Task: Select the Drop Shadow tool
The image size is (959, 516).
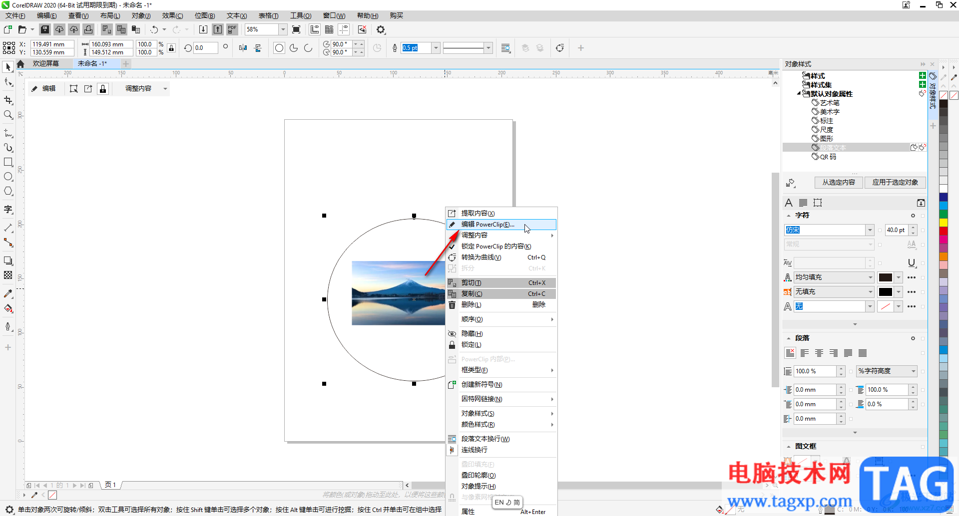Action: 8,260
